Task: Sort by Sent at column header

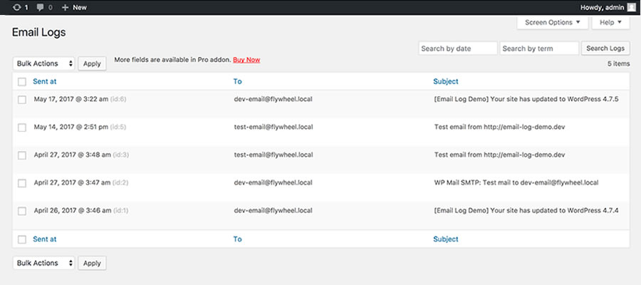Action: click(45, 82)
